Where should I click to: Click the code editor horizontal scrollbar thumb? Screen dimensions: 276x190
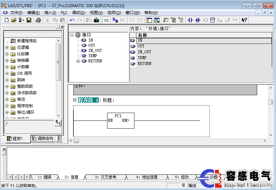pyautogui.click(x=76, y=141)
